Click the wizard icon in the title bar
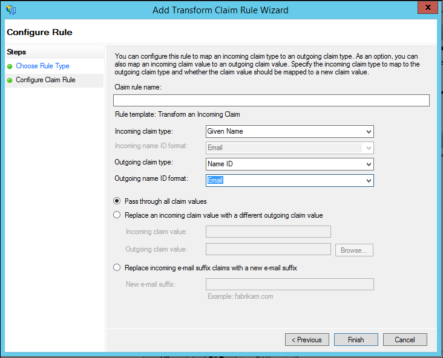 click(x=11, y=10)
